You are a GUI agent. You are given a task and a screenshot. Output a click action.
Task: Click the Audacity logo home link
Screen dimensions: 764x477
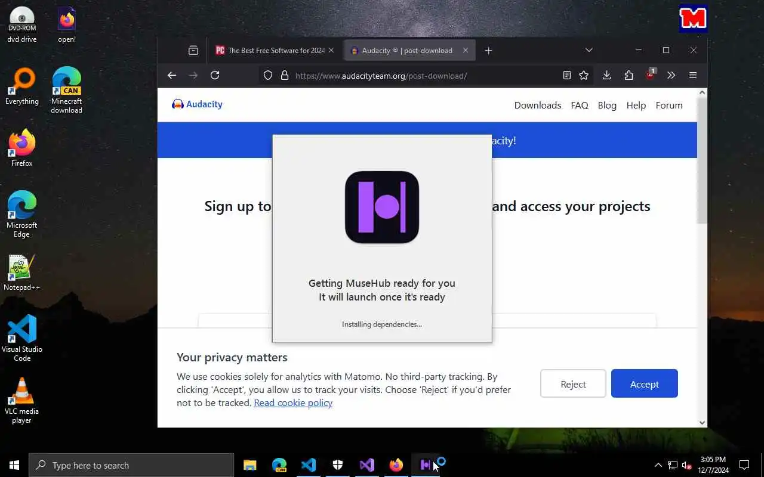(197, 104)
